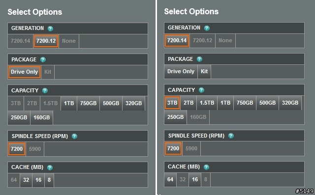Select 7200.14 generation in right panel
This screenshot has height=195, width=315.
[177, 41]
